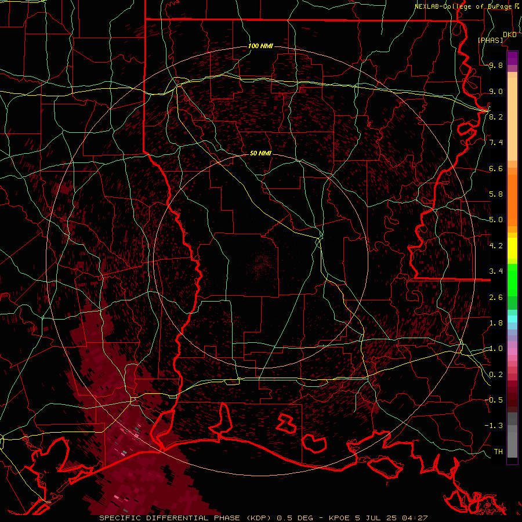Click the cyan segment of the color bar
522x522 pixels.
pyautogui.click(x=512, y=319)
